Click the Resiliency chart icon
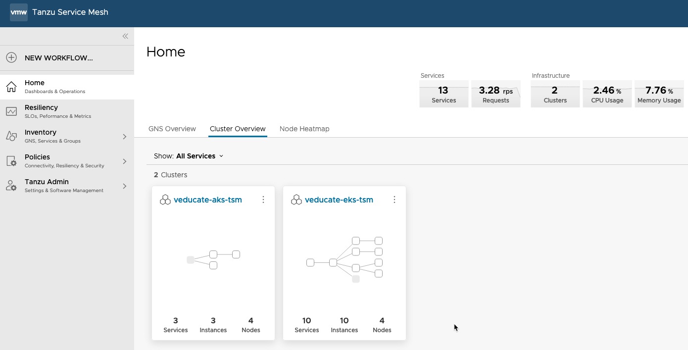Screen dimensions: 688x350 click(x=11, y=111)
